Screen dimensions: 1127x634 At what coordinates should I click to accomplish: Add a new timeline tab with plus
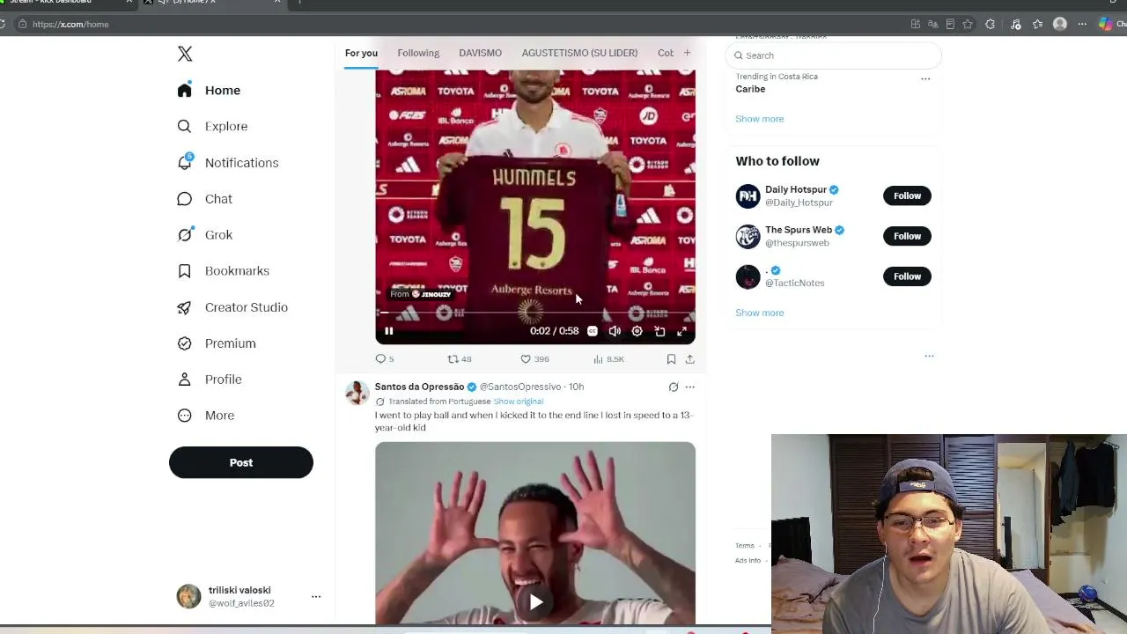(x=687, y=53)
